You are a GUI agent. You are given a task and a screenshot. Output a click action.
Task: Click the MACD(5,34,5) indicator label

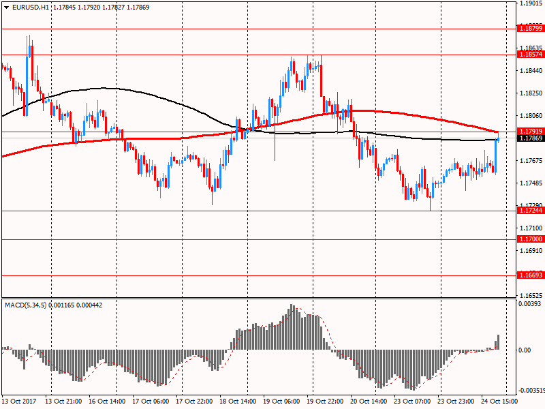(26, 305)
